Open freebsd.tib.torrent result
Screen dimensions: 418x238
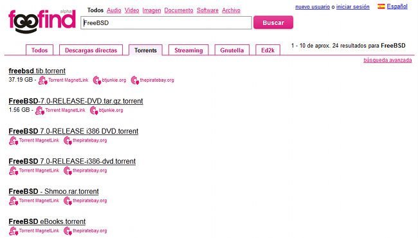37,71
